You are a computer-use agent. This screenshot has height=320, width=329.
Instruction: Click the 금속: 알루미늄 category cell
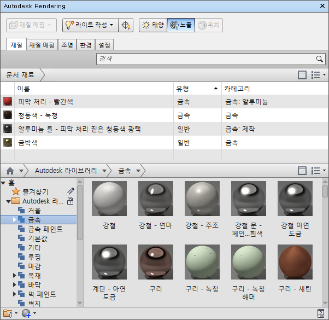[x=246, y=102]
